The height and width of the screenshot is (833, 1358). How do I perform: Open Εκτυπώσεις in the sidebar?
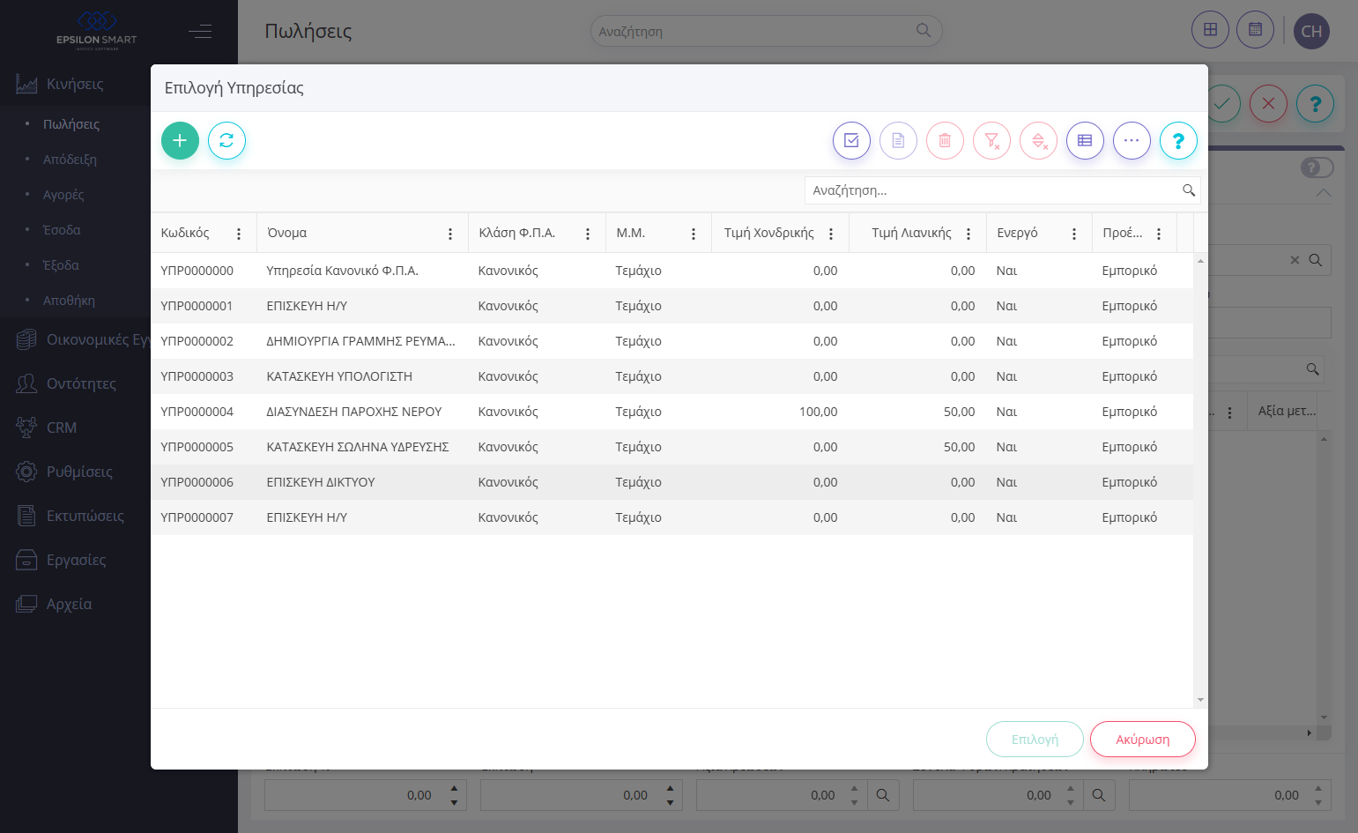click(x=85, y=516)
